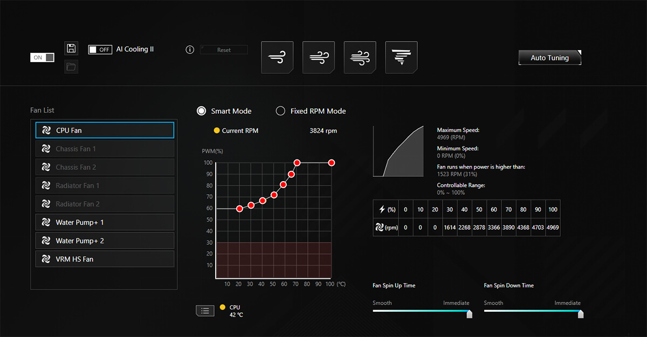Open the temperature source list icon
This screenshot has height=337, width=647.
[x=205, y=311]
